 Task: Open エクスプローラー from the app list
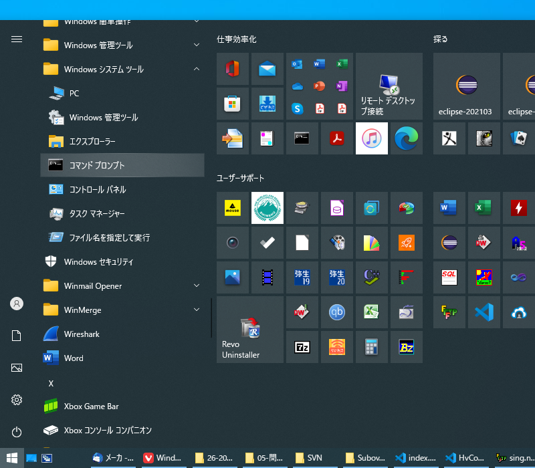122,141
